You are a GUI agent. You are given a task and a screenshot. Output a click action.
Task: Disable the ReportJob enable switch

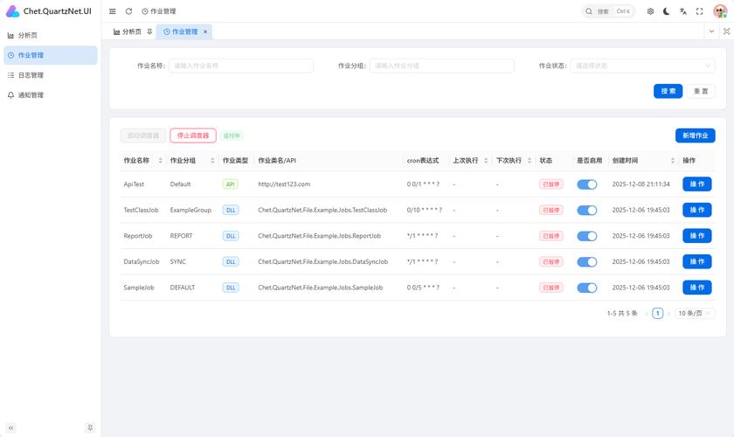click(586, 236)
